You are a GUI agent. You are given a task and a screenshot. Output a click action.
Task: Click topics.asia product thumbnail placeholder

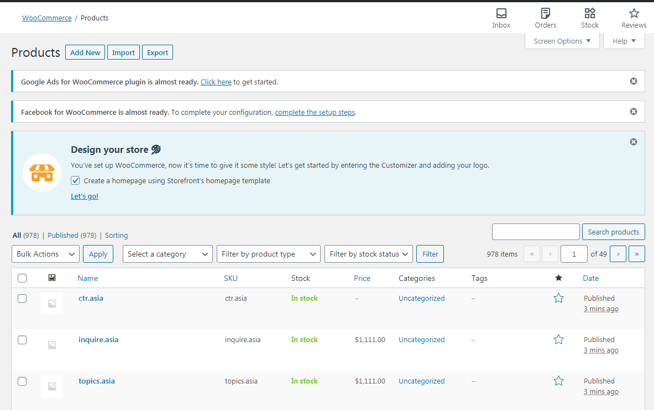[x=52, y=386]
